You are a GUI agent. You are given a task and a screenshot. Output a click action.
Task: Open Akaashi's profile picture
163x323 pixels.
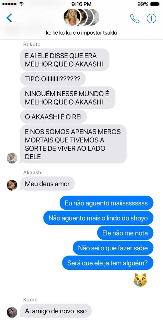click(12, 185)
